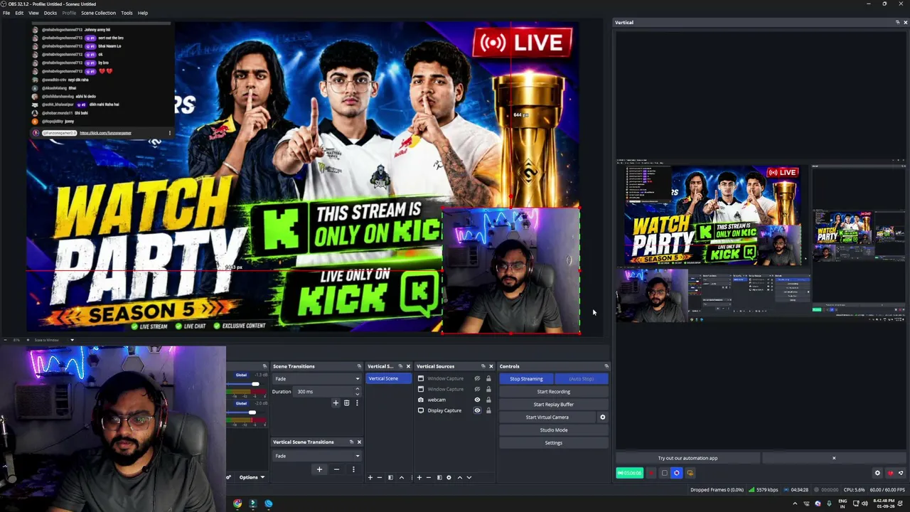Click red record icon in vertical toolbar

(651, 473)
